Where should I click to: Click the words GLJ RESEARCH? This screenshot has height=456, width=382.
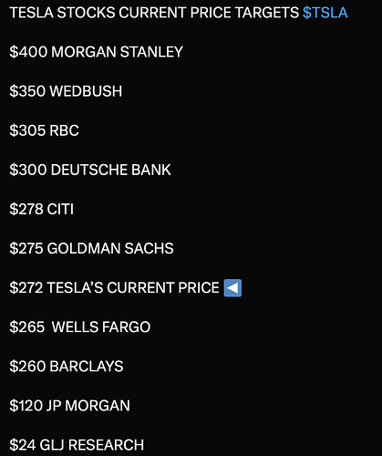pos(92,445)
